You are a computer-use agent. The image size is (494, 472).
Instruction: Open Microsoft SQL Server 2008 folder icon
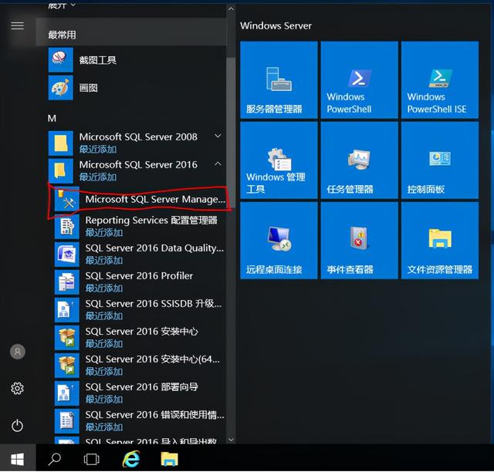(x=60, y=143)
